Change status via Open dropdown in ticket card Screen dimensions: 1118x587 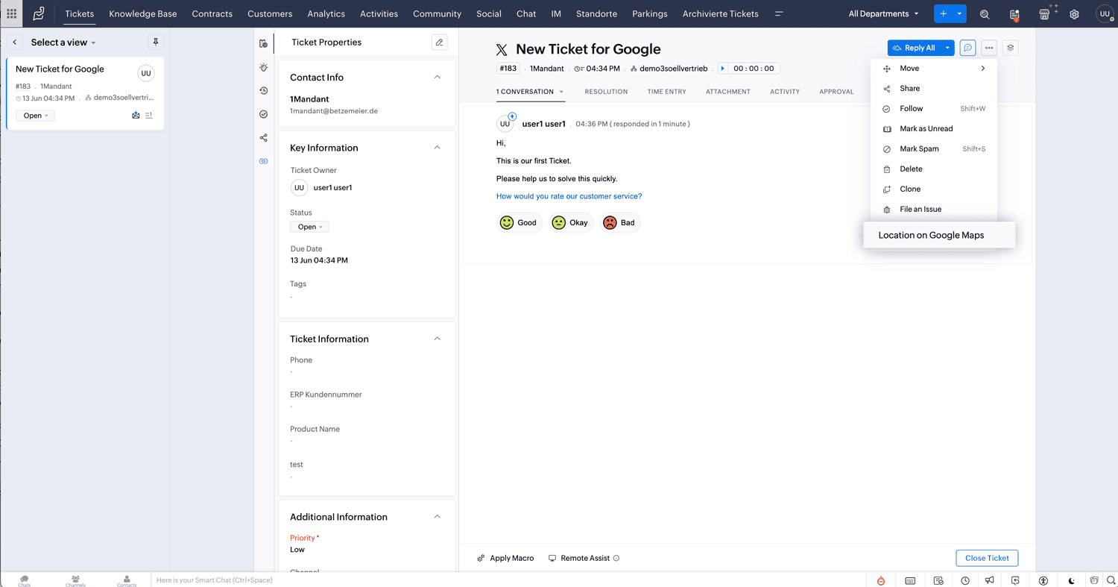click(35, 116)
